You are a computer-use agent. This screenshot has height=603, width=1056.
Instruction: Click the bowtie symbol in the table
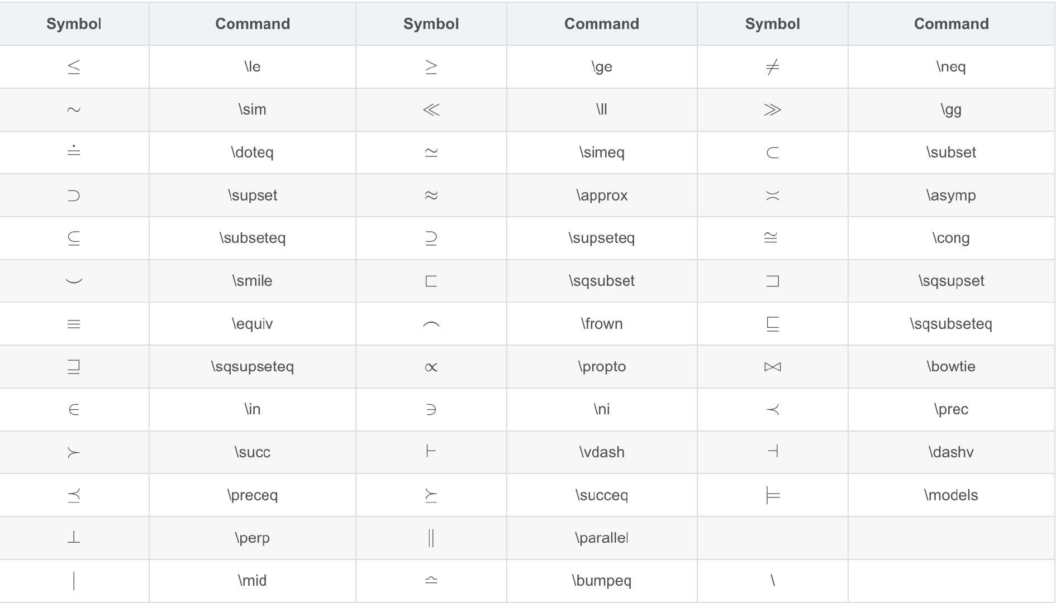772,367
